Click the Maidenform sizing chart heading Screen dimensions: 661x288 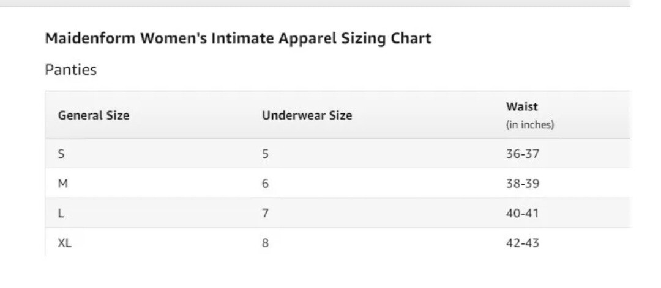pos(237,38)
